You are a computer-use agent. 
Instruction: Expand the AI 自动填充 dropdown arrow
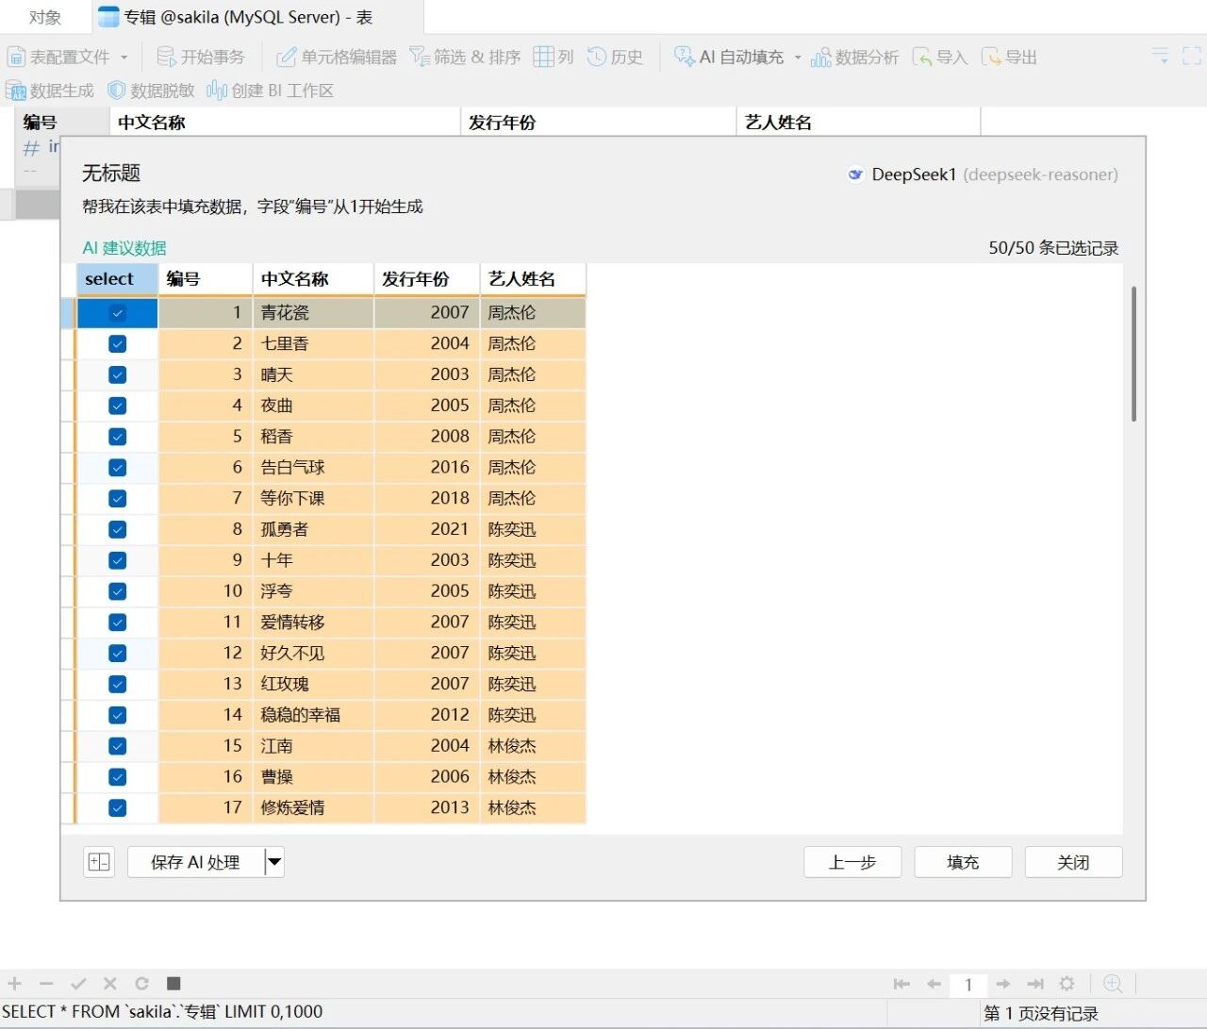pos(798,58)
